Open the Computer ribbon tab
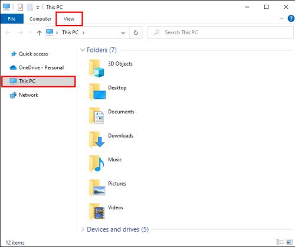 pyautogui.click(x=40, y=19)
